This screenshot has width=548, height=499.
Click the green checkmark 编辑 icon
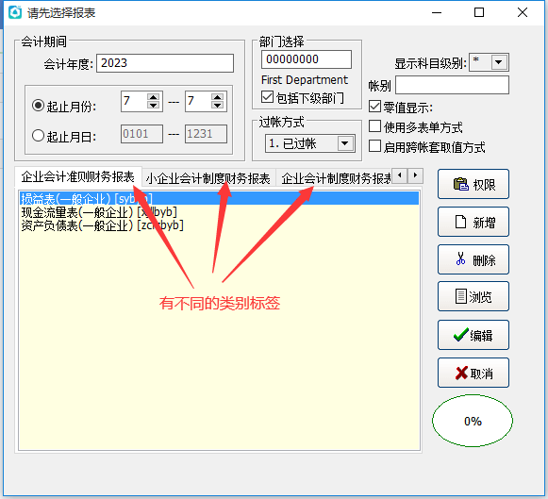pos(461,335)
